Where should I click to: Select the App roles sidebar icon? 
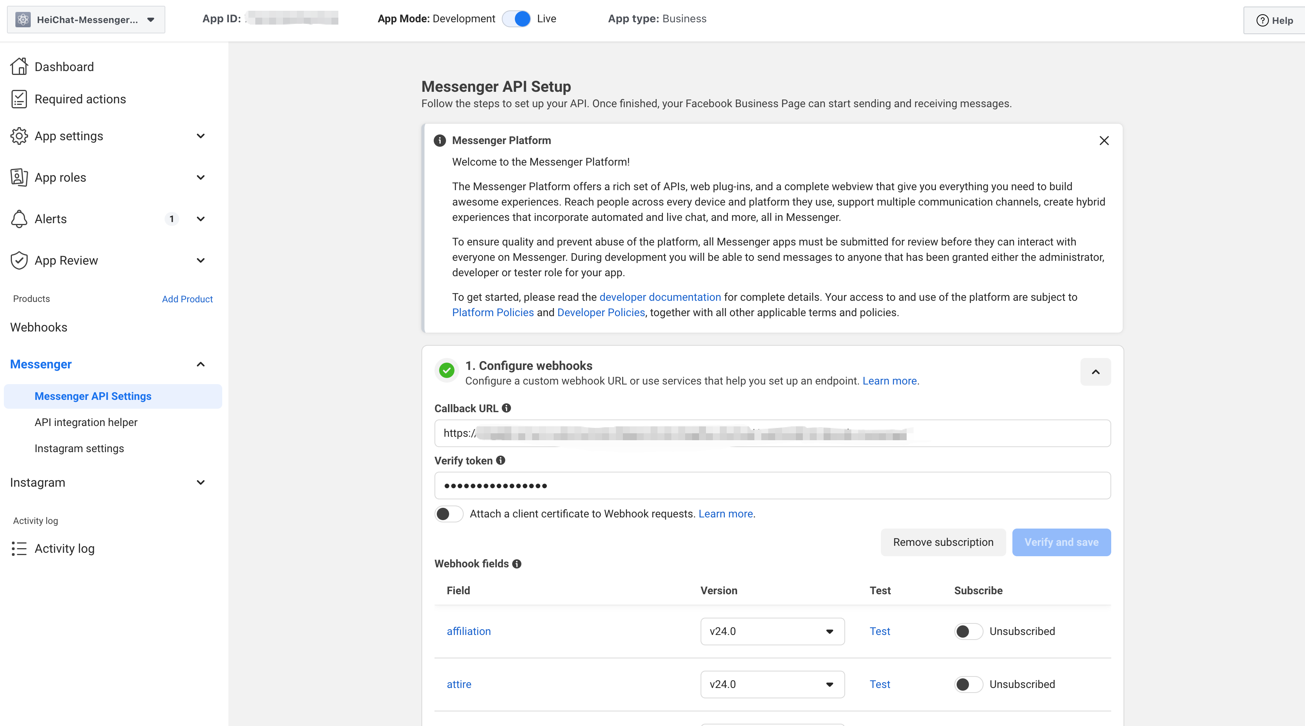point(19,177)
